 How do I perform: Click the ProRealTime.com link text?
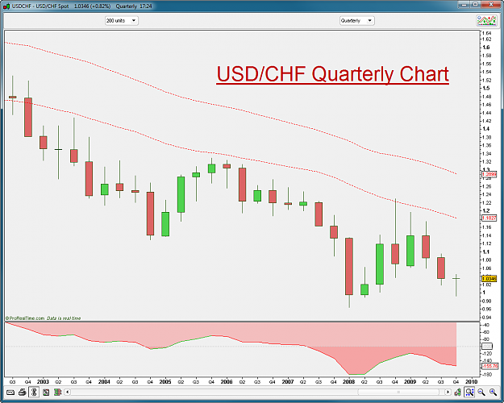[x=27, y=318]
